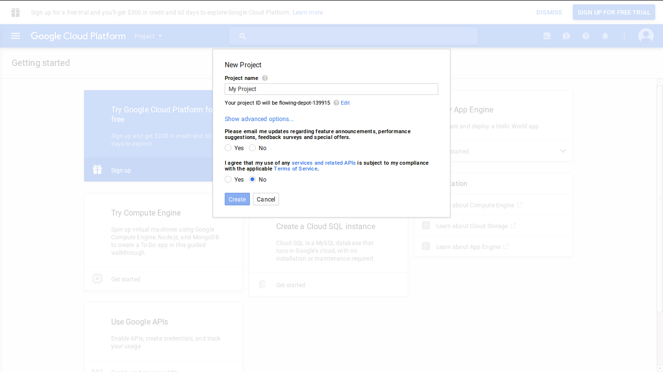Click the search magnifier icon

[243, 36]
